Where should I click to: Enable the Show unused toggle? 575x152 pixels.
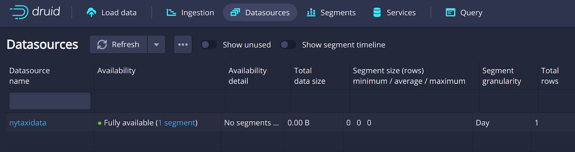pos(208,45)
